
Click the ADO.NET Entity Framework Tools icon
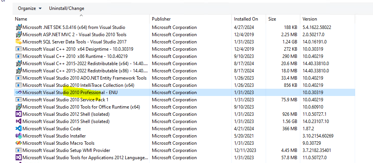click(x=18, y=78)
